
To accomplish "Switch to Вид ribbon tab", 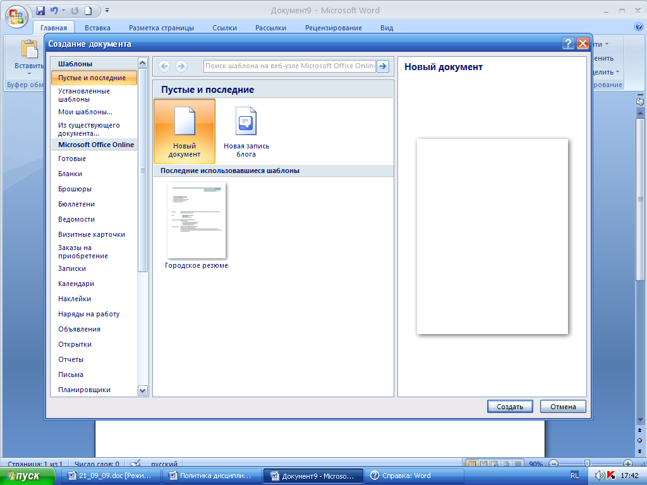I will pyautogui.click(x=387, y=28).
